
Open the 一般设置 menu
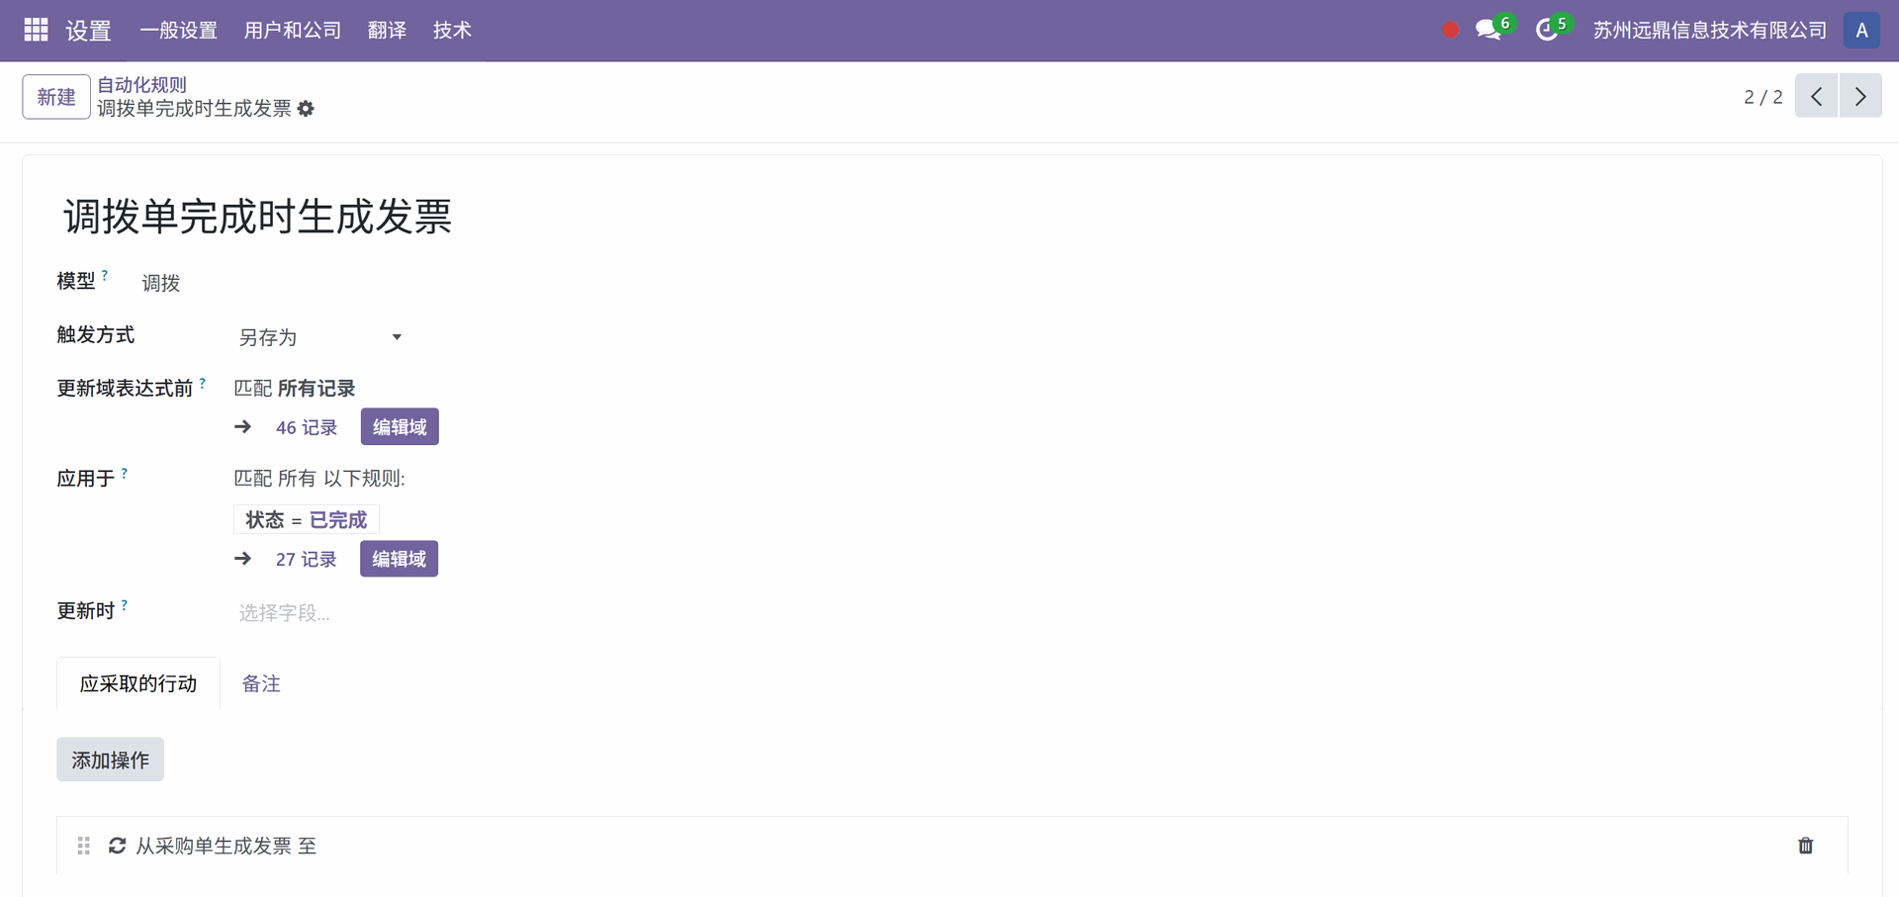click(x=179, y=30)
